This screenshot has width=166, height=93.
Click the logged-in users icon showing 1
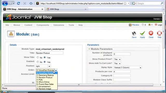[x=149, y=25]
